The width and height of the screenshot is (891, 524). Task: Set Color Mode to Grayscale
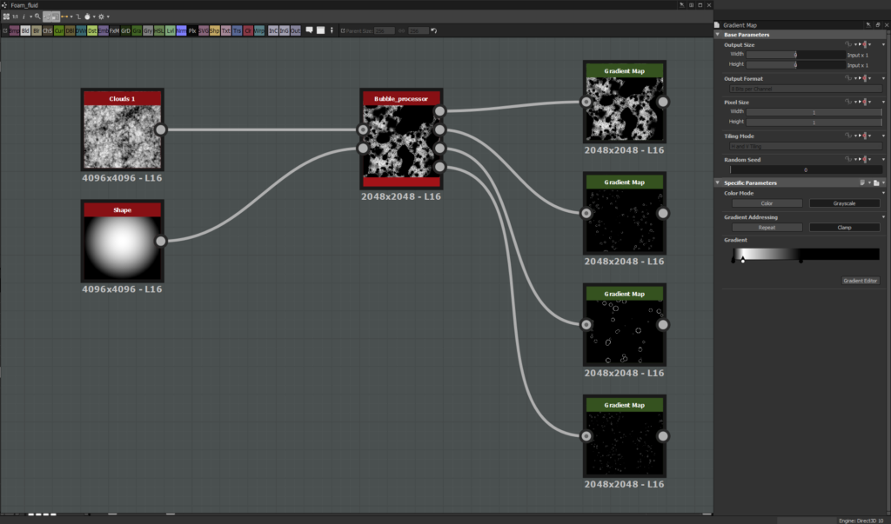(x=844, y=202)
